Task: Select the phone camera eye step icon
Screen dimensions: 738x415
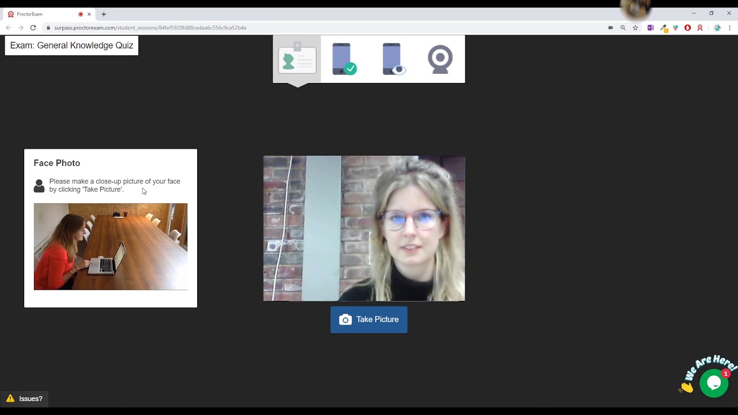Action: pyautogui.click(x=393, y=59)
